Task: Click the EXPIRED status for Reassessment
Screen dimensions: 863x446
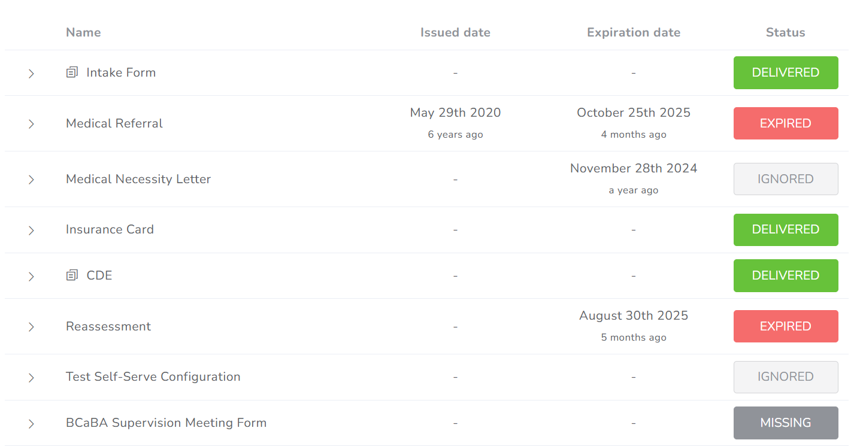Action: coord(785,326)
